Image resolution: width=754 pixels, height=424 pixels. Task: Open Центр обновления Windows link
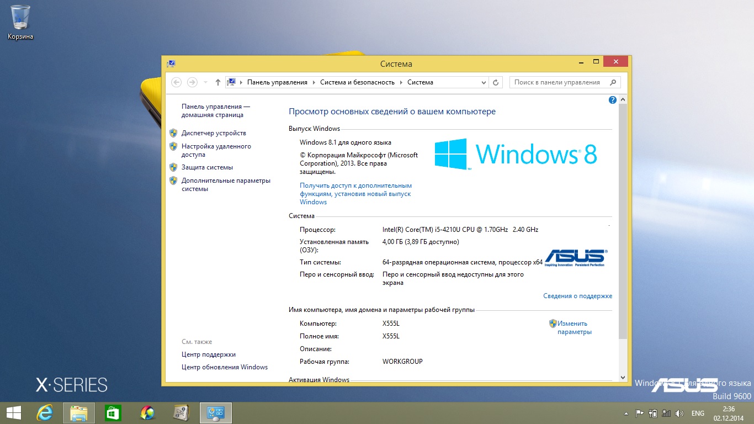coord(225,367)
